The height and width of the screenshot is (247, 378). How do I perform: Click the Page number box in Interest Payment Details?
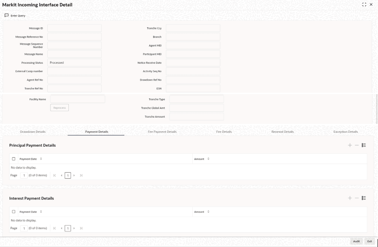coord(24,228)
